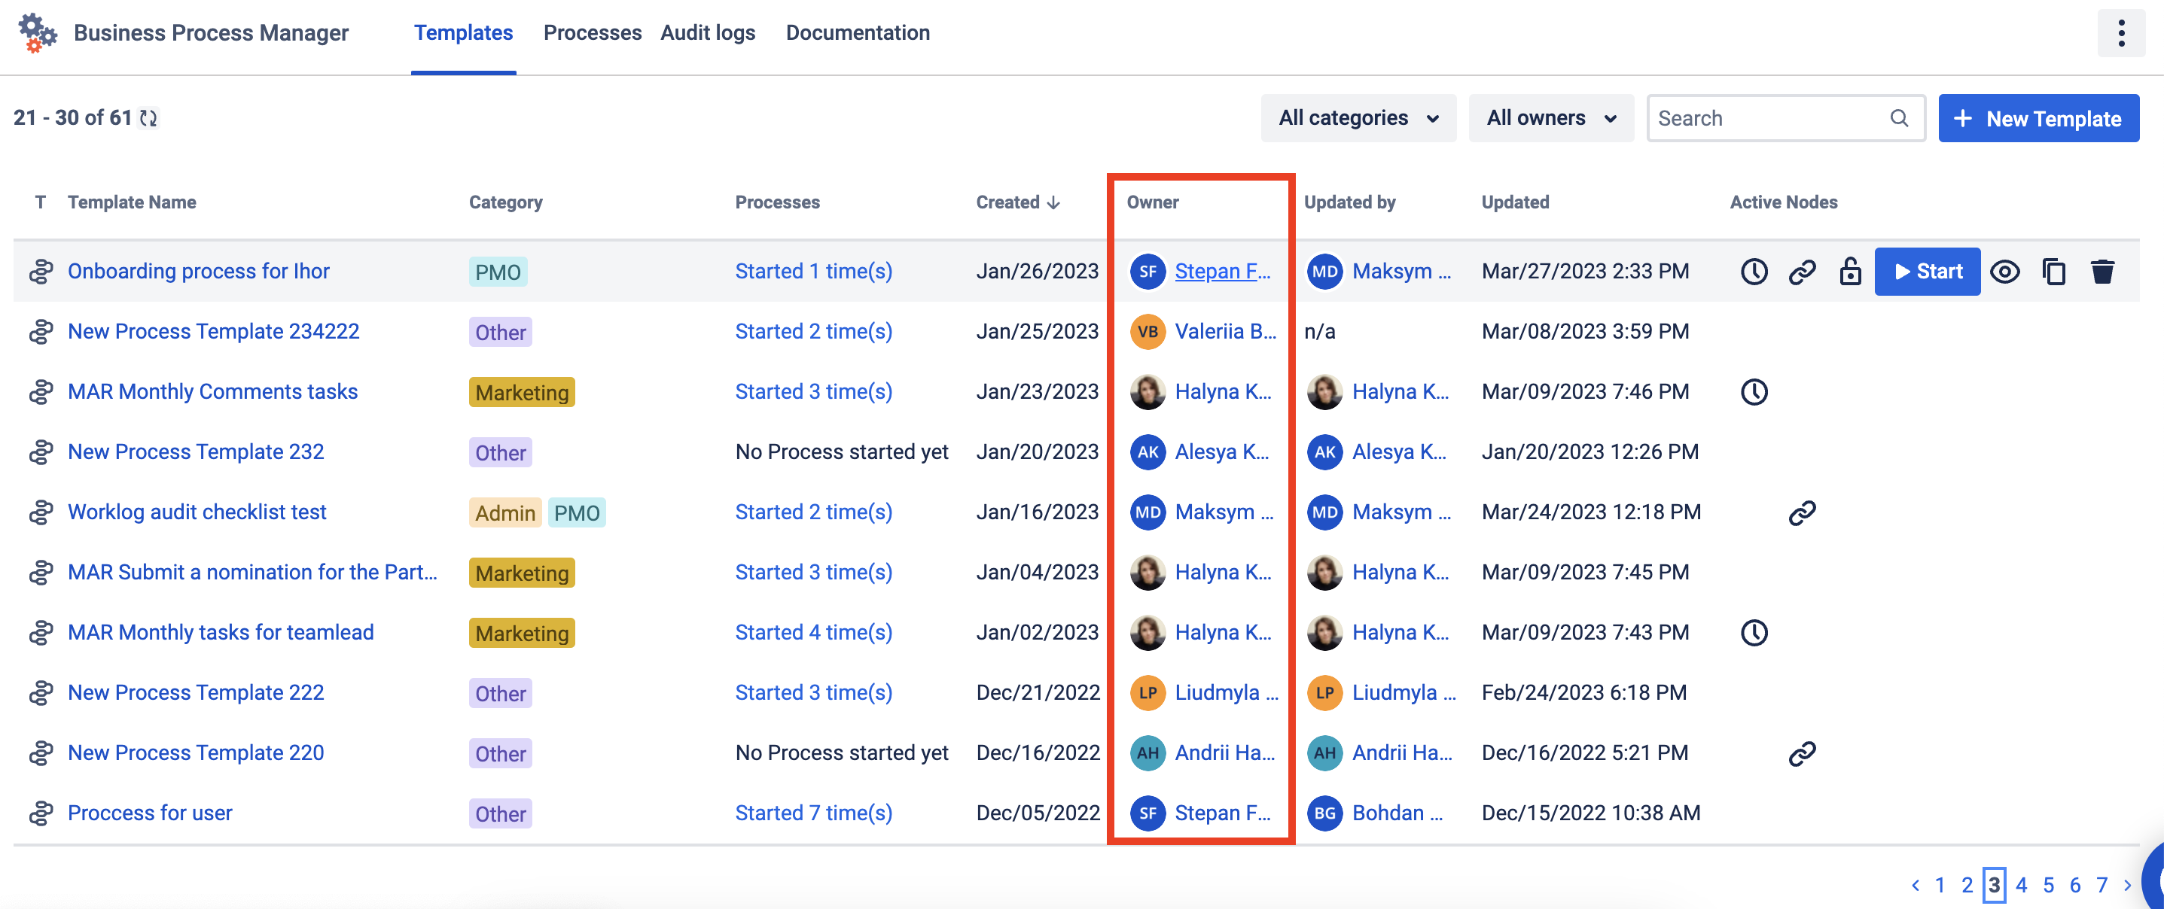Toggle the eye icon in the Onboarding row
The width and height of the screenshot is (2164, 909).
click(2004, 271)
